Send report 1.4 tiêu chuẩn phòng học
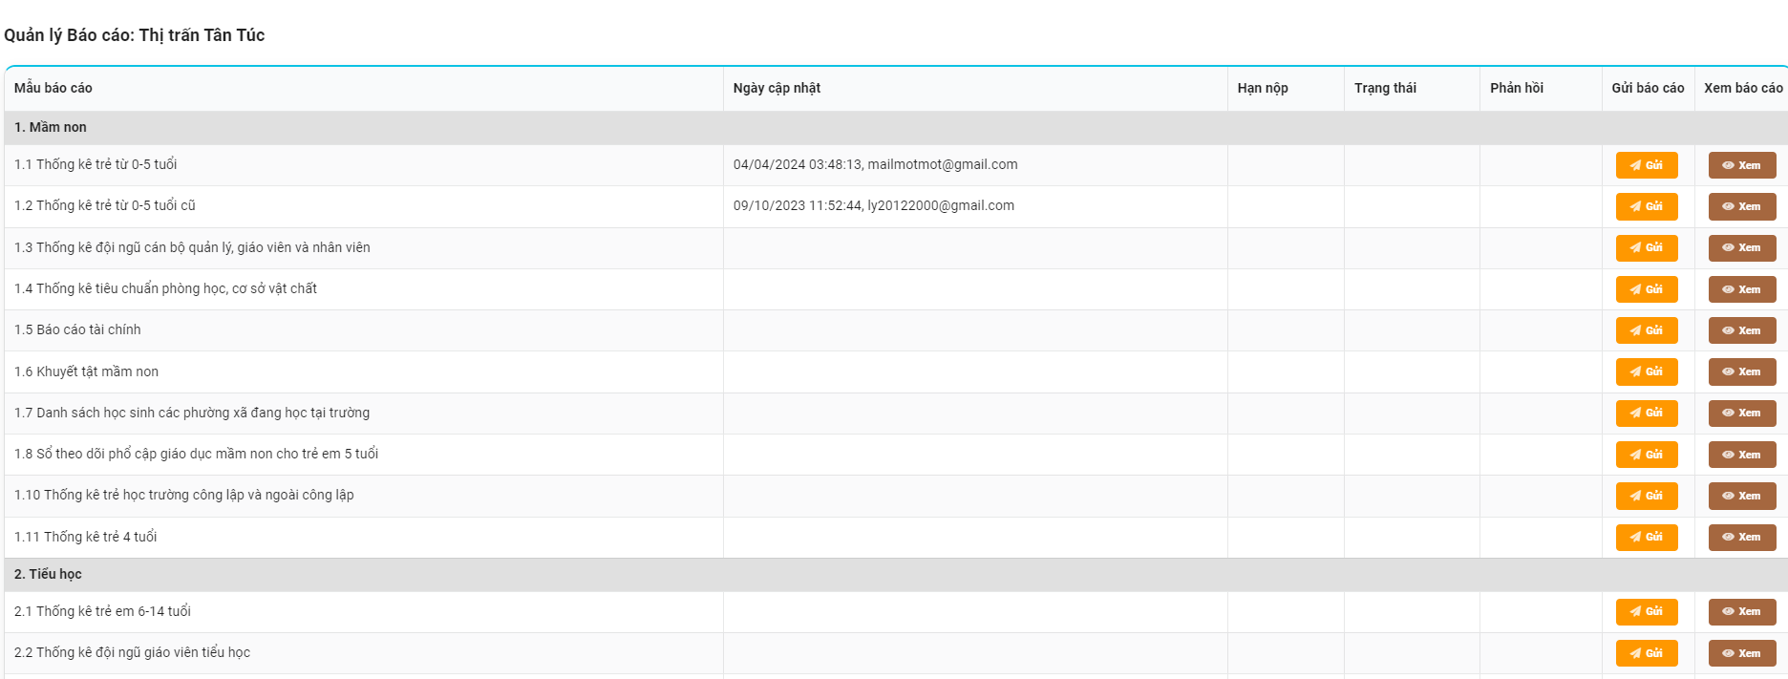Viewport: 1788px width, 679px height. coord(1646,289)
